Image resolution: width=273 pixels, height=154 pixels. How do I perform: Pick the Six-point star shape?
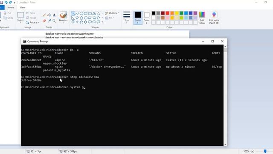pos(85,22)
